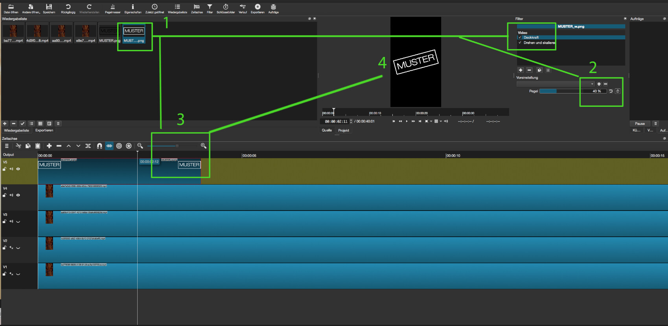The height and width of the screenshot is (326, 668).
Task: Open Wiedergabeliste from top toolbar
Action: (x=177, y=9)
